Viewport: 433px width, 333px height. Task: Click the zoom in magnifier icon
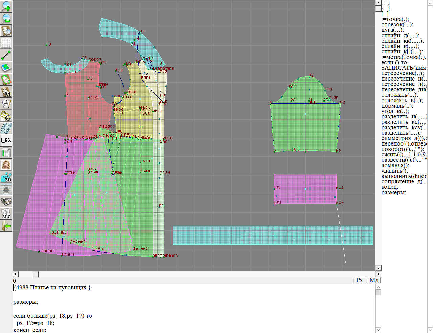(6, 6)
